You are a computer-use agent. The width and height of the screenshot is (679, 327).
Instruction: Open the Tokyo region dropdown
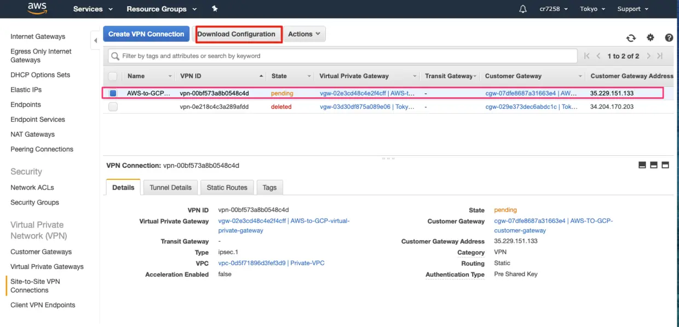point(593,9)
